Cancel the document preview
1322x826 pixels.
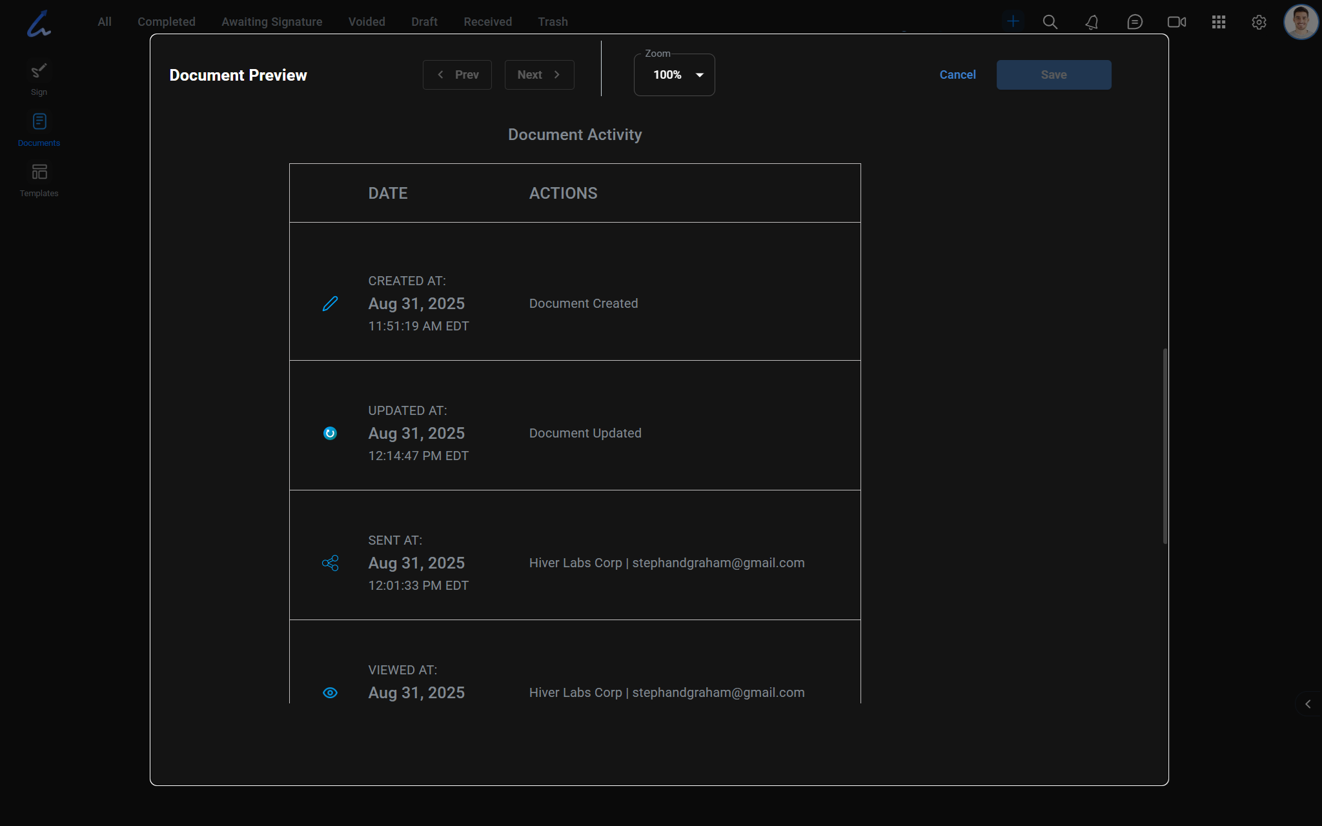957,75
